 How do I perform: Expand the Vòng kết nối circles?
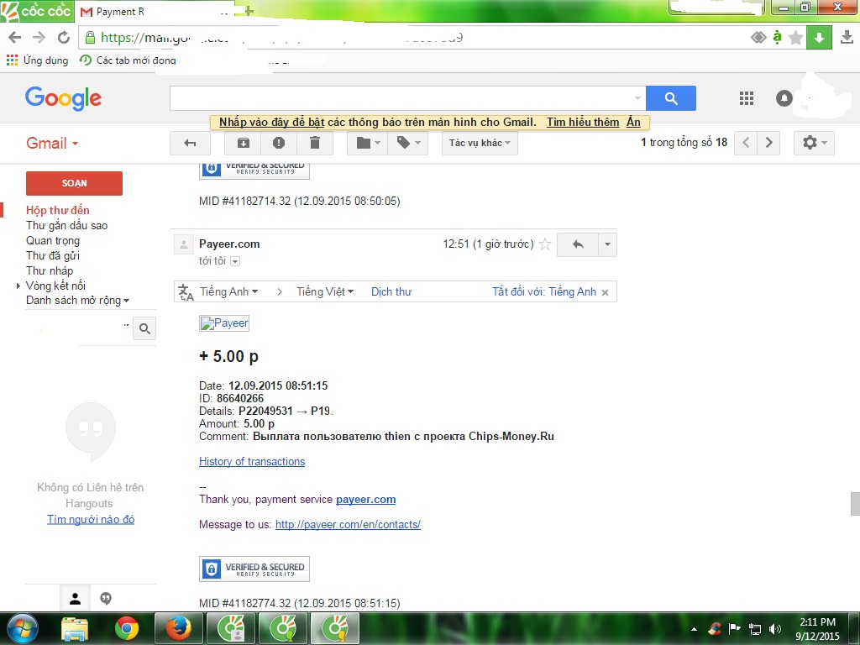click(18, 286)
